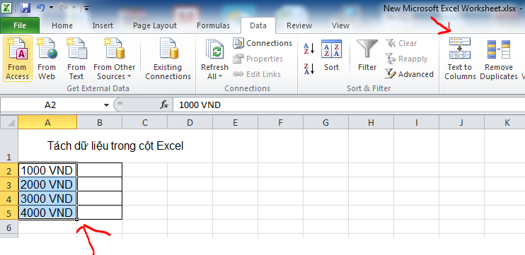Image resolution: width=525 pixels, height=255 pixels.
Task: Open the Existing Connections dialog
Action: pos(168,59)
